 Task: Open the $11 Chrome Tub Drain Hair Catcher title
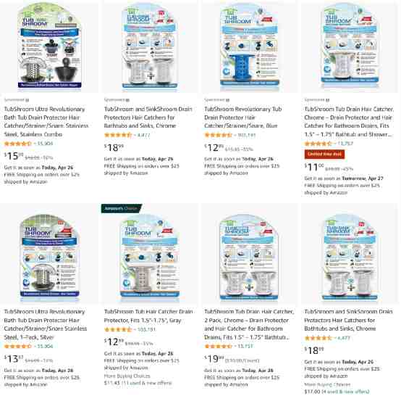[349, 122]
